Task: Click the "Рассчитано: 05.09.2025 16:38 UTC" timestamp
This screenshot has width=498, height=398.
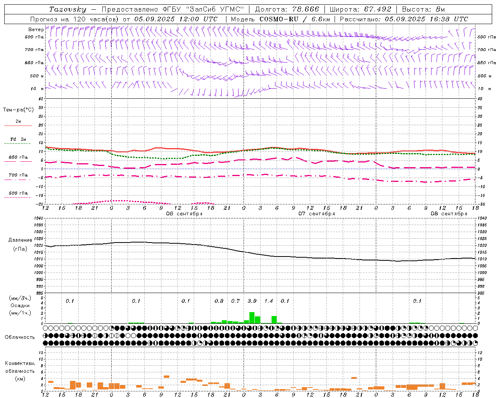Action: [404, 19]
